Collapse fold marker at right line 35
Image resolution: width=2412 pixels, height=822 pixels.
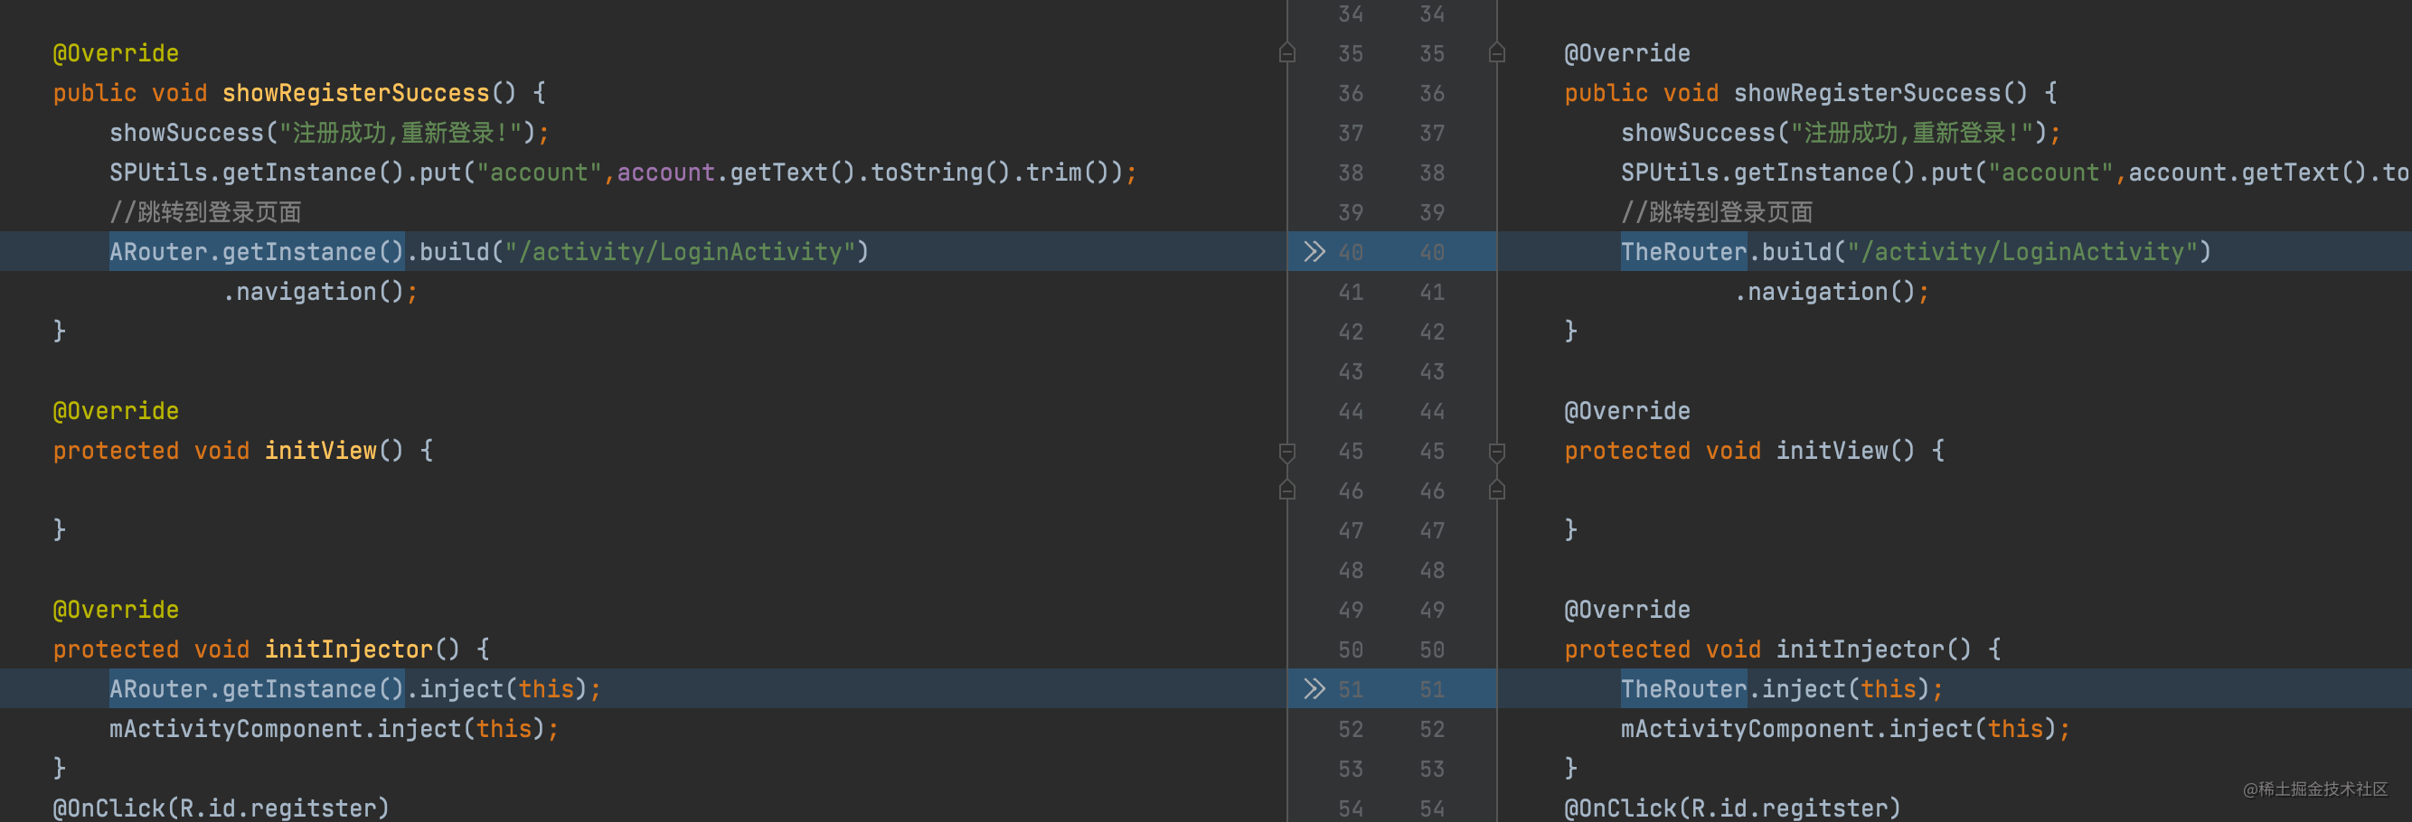pyautogui.click(x=1496, y=53)
